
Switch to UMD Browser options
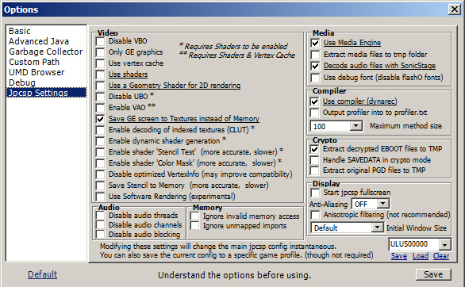pyautogui.click(x=37, y=72)
